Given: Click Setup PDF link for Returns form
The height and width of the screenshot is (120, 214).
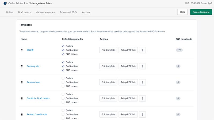Looking at the screenshot, I should [128, 82].
